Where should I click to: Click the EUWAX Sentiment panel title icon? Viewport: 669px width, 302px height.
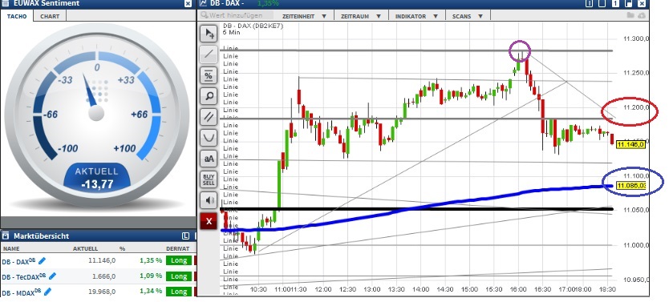pyautogui.click(x=6, y=3)
